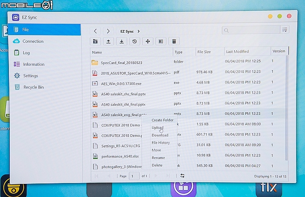Click the next page pagination button

(x=156, y=176)
